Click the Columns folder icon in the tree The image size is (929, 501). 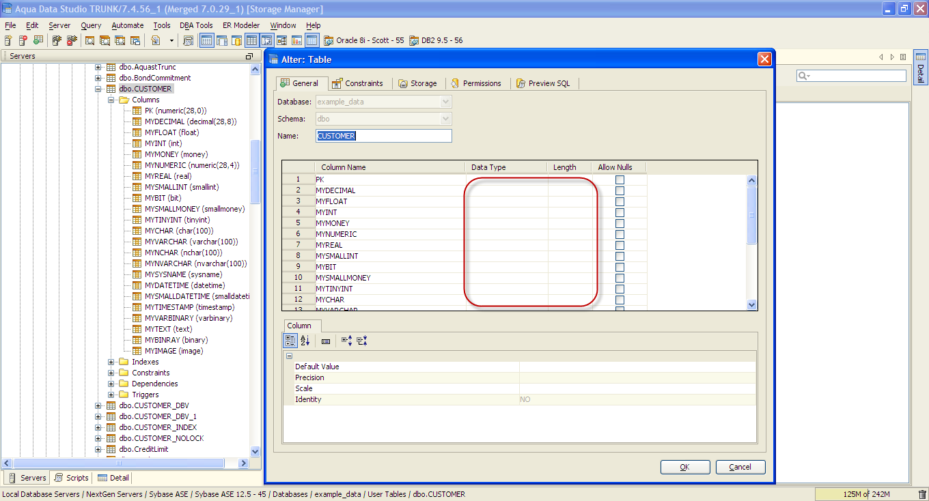[x=124, y=100]
